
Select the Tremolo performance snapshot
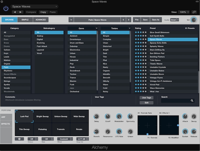click(61, 129)
